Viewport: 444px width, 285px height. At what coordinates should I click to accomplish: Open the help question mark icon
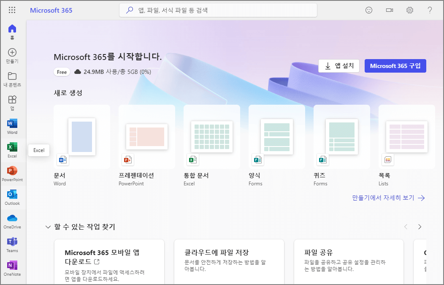[x=430, y=10]
